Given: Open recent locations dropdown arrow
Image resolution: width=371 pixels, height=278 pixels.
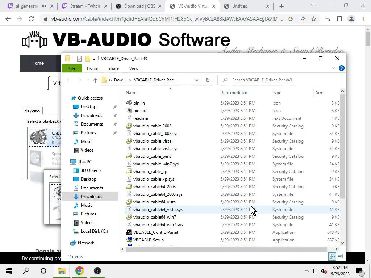Looking at the screenshot, I should pyautogui.click(x=88, y=80).
